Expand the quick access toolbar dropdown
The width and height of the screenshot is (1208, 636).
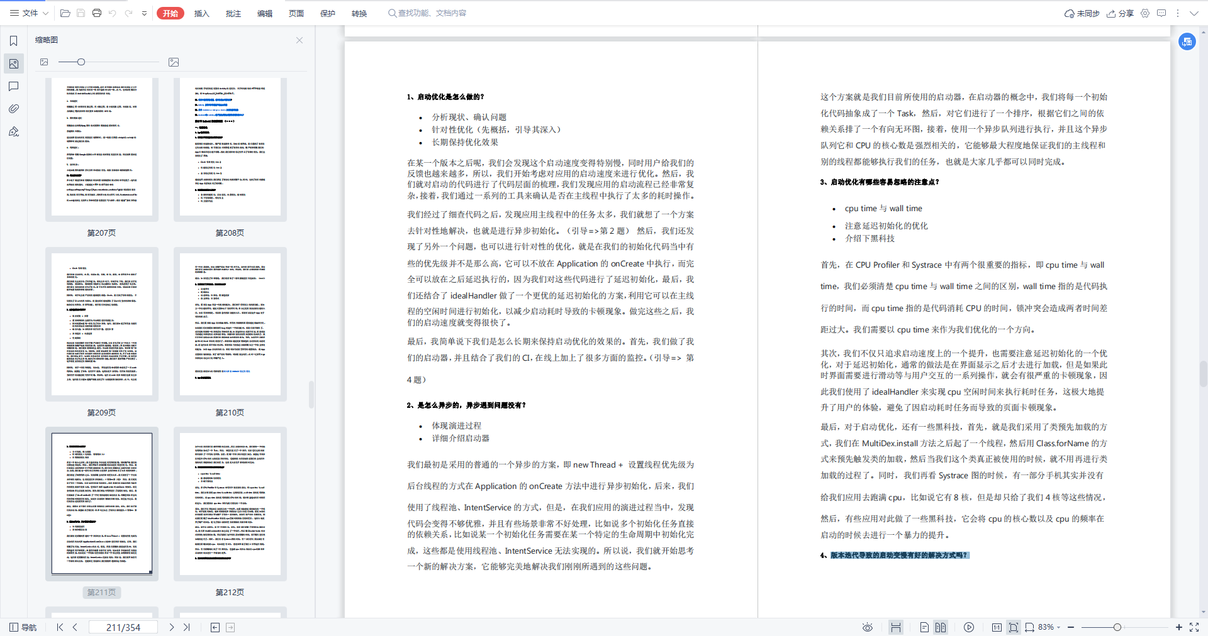(144, 13)
